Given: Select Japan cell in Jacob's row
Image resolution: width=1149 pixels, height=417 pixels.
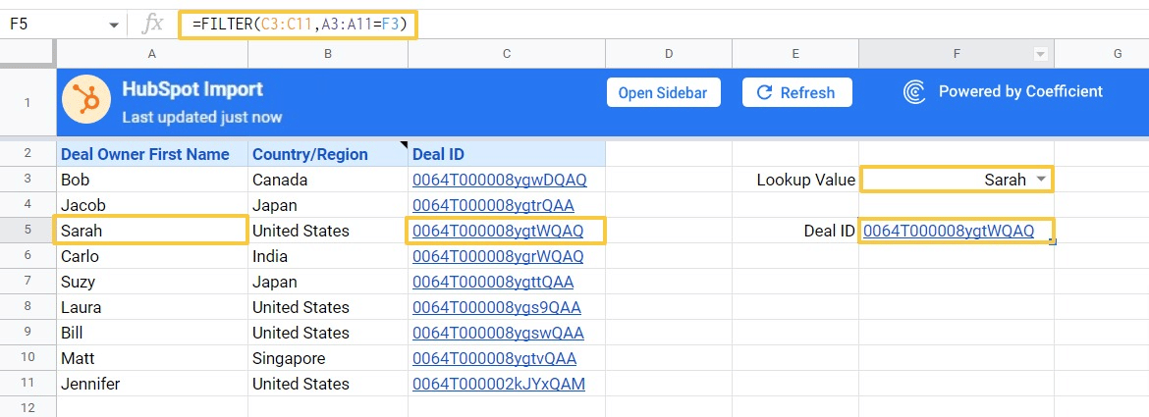Looking at the screenshot, I should (328, 206).
